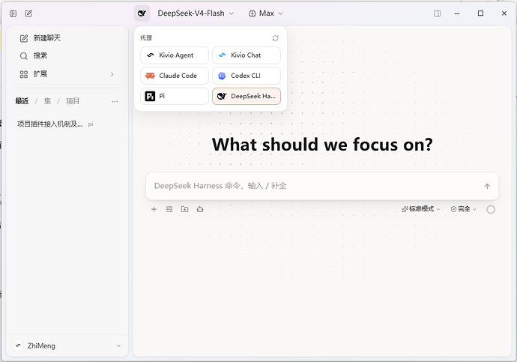Image resolution: width=517 pixels, height=362 pixels.
Task: Open the permission dropdown (完全)
Action: point(463,209)
